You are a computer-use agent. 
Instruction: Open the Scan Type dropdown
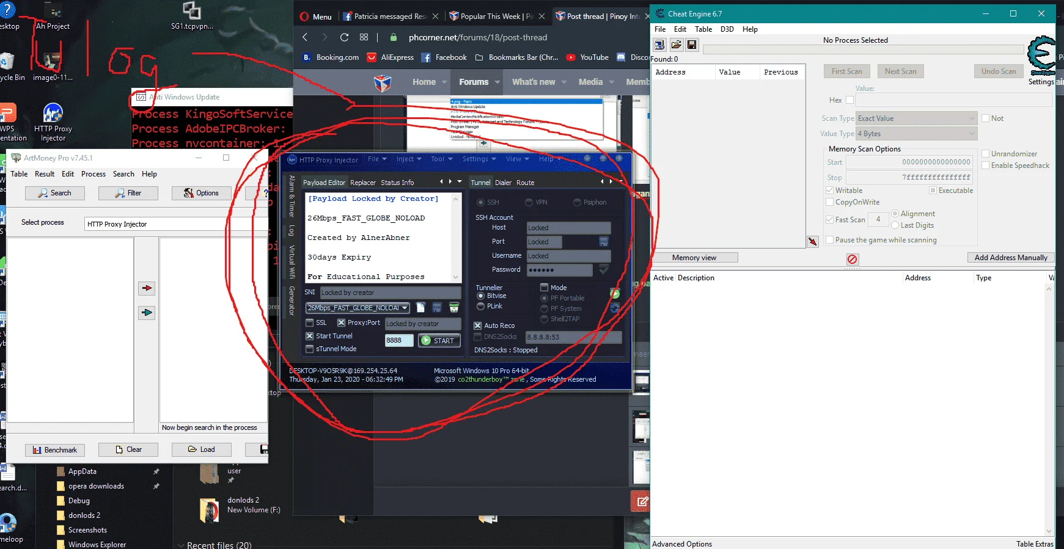pos(917,118)
